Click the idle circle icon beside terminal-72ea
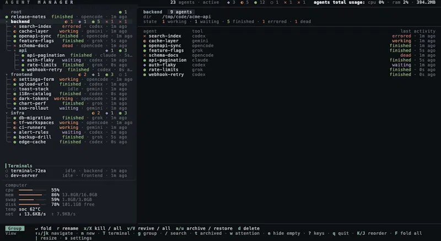The height and width of the screenshot is (241, 441). click(7, 171)
